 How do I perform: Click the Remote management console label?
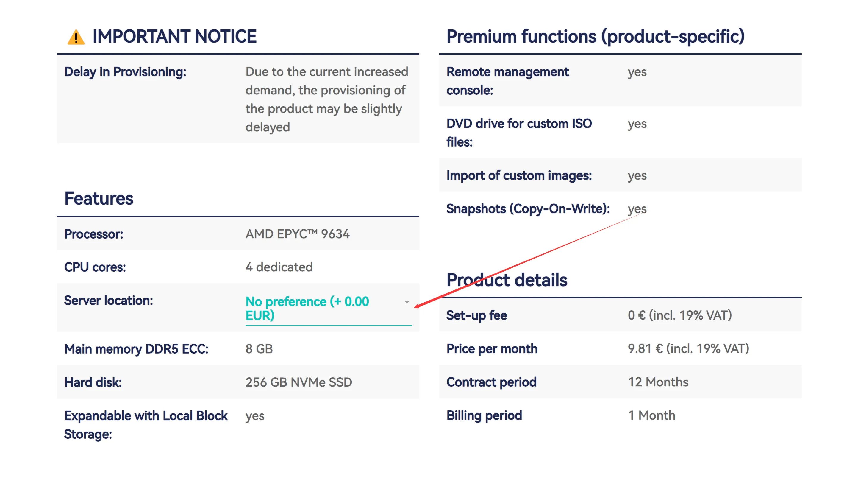click(507, 81)
